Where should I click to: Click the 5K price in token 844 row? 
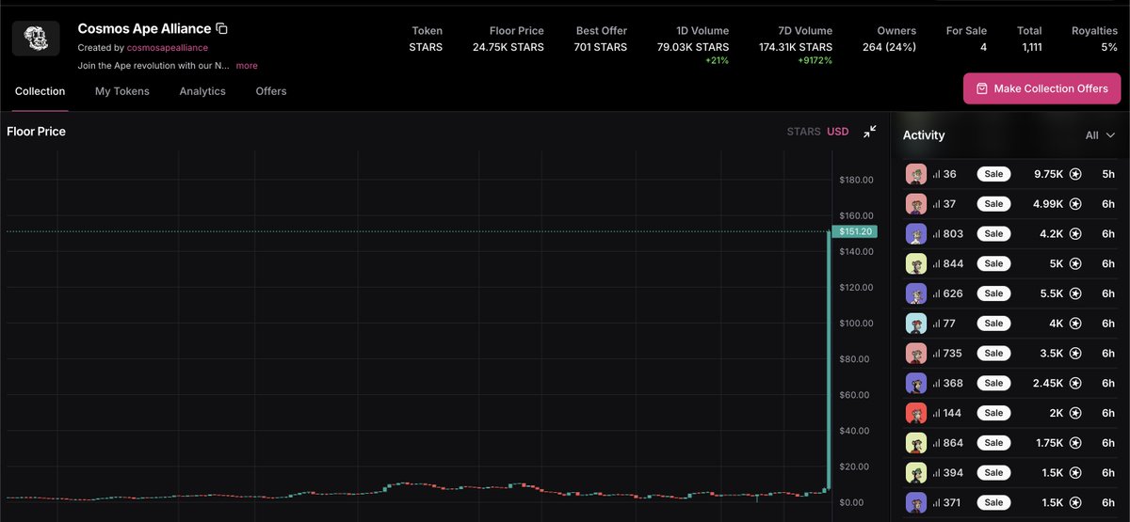coord(1055,263)
